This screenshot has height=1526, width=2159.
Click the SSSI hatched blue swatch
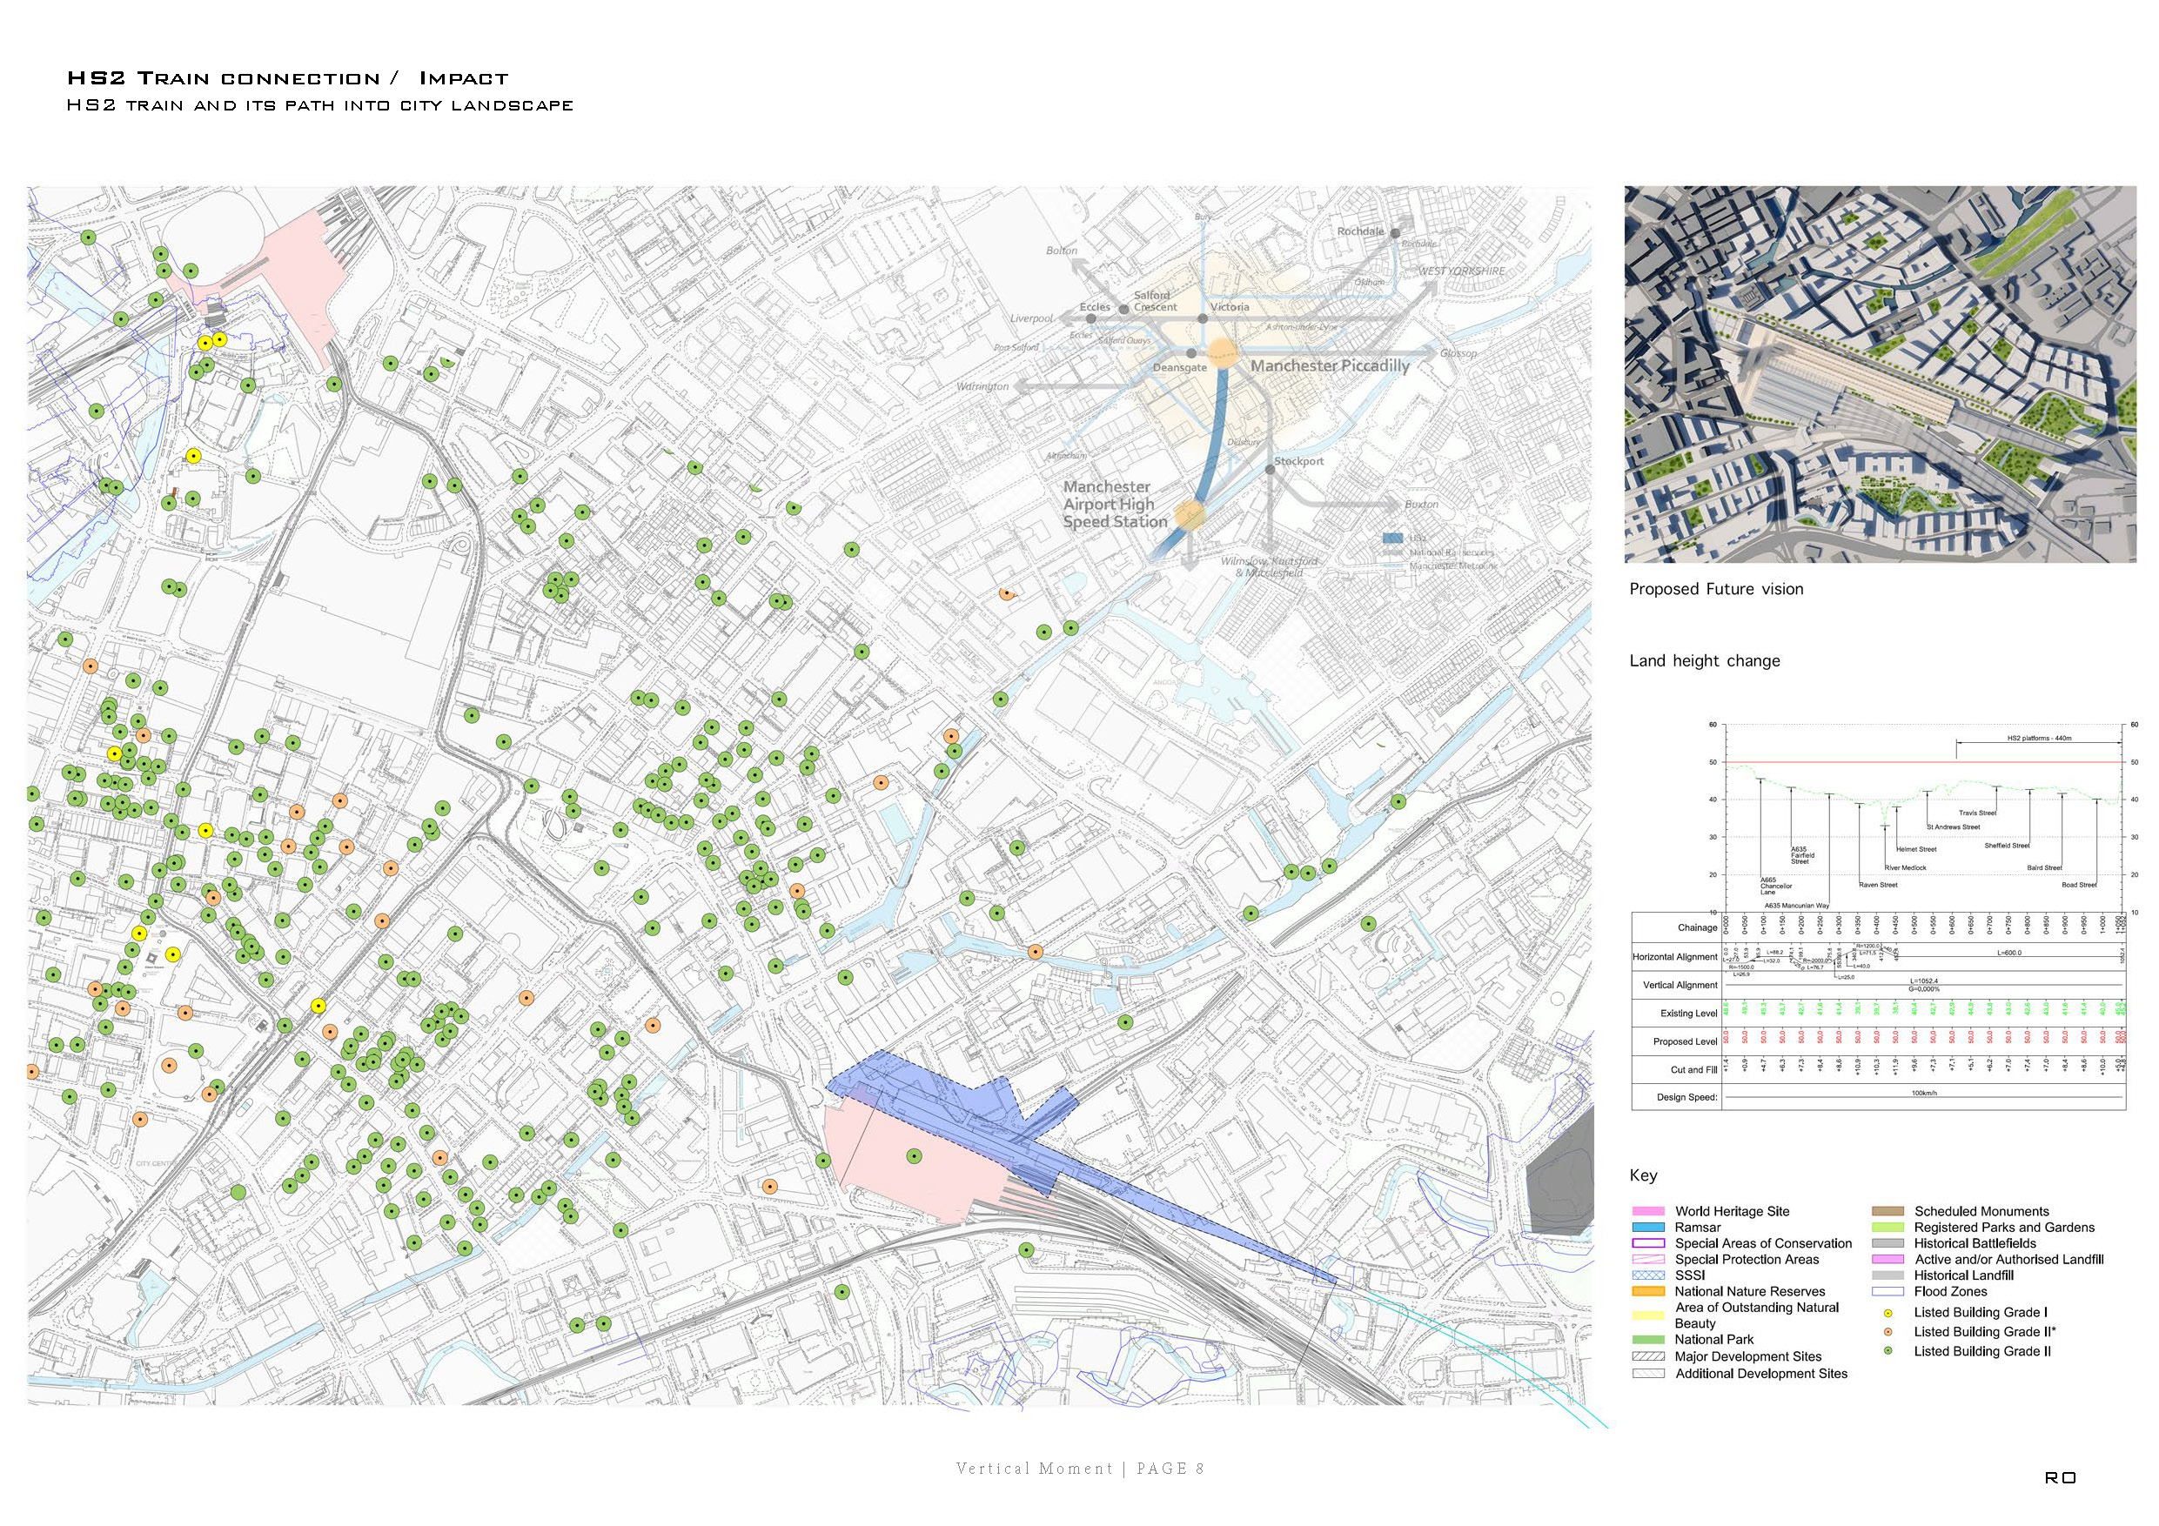(x=1649, y=1275)
